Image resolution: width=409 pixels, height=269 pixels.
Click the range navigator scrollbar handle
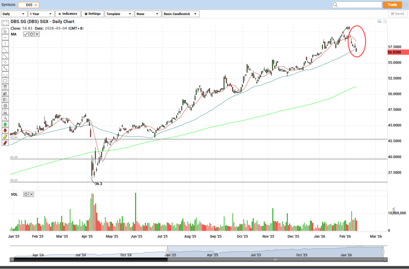(x=275, y=259)
